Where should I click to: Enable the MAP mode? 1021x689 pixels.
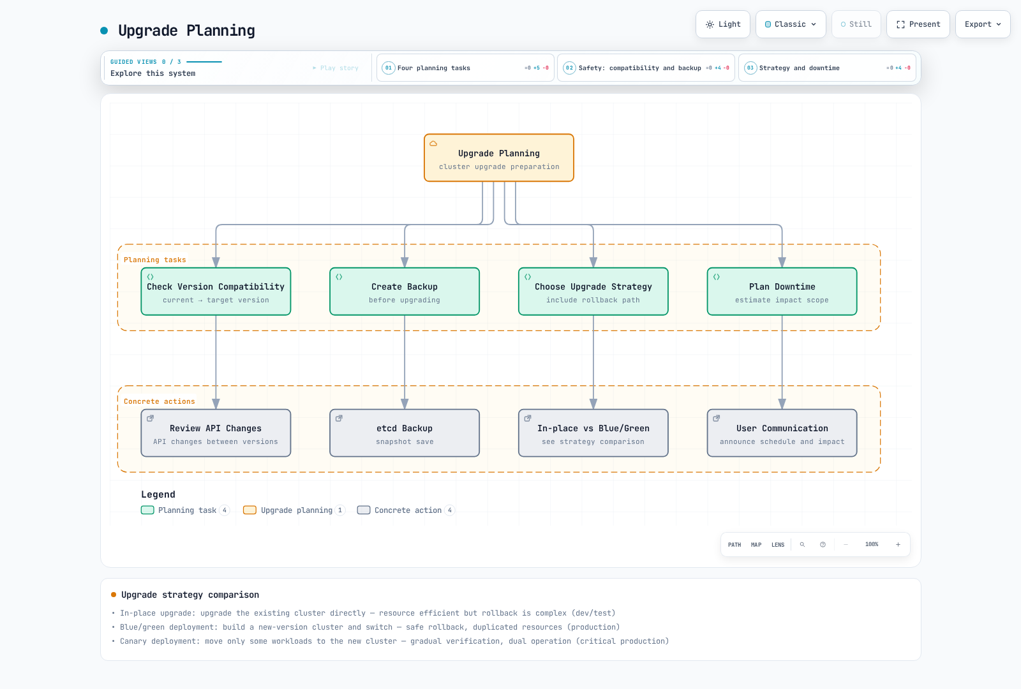click(756, 545)
